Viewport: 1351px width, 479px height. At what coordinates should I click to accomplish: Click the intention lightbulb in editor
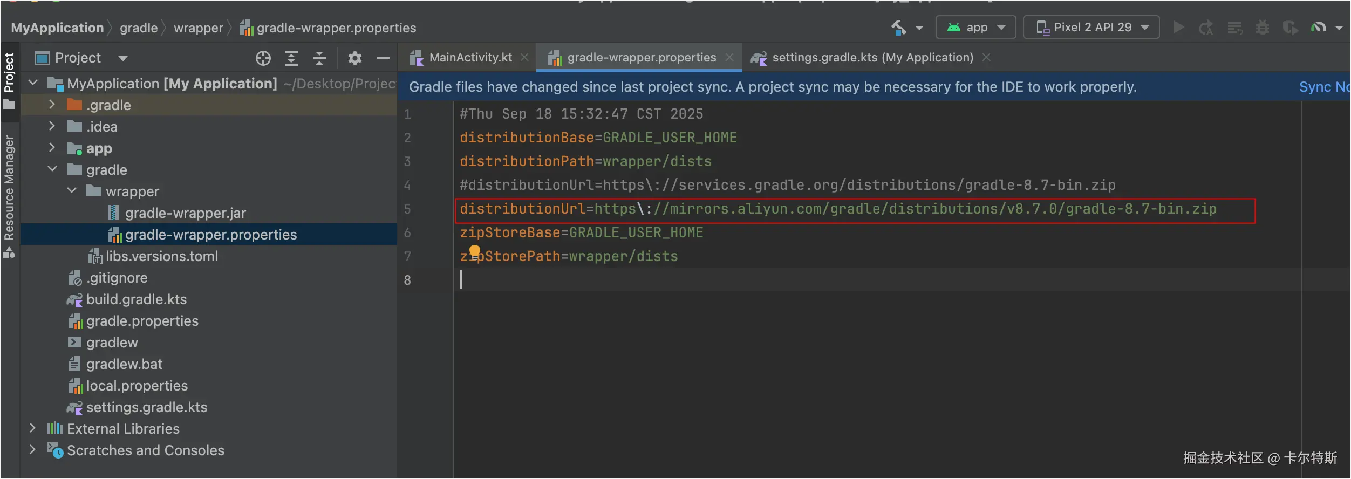(x=475, y=251)
